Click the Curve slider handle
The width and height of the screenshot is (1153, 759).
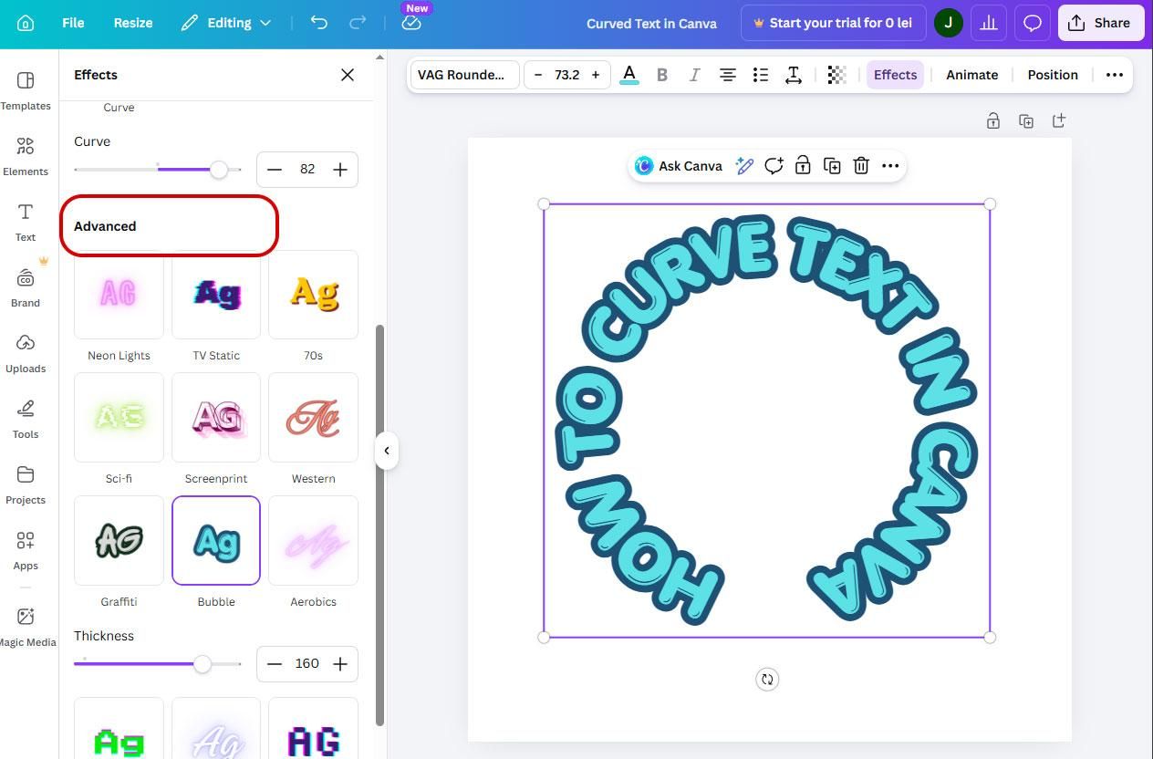219,170
